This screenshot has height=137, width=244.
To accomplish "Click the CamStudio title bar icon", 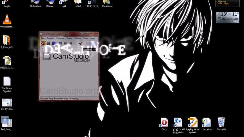I will 41,34.
